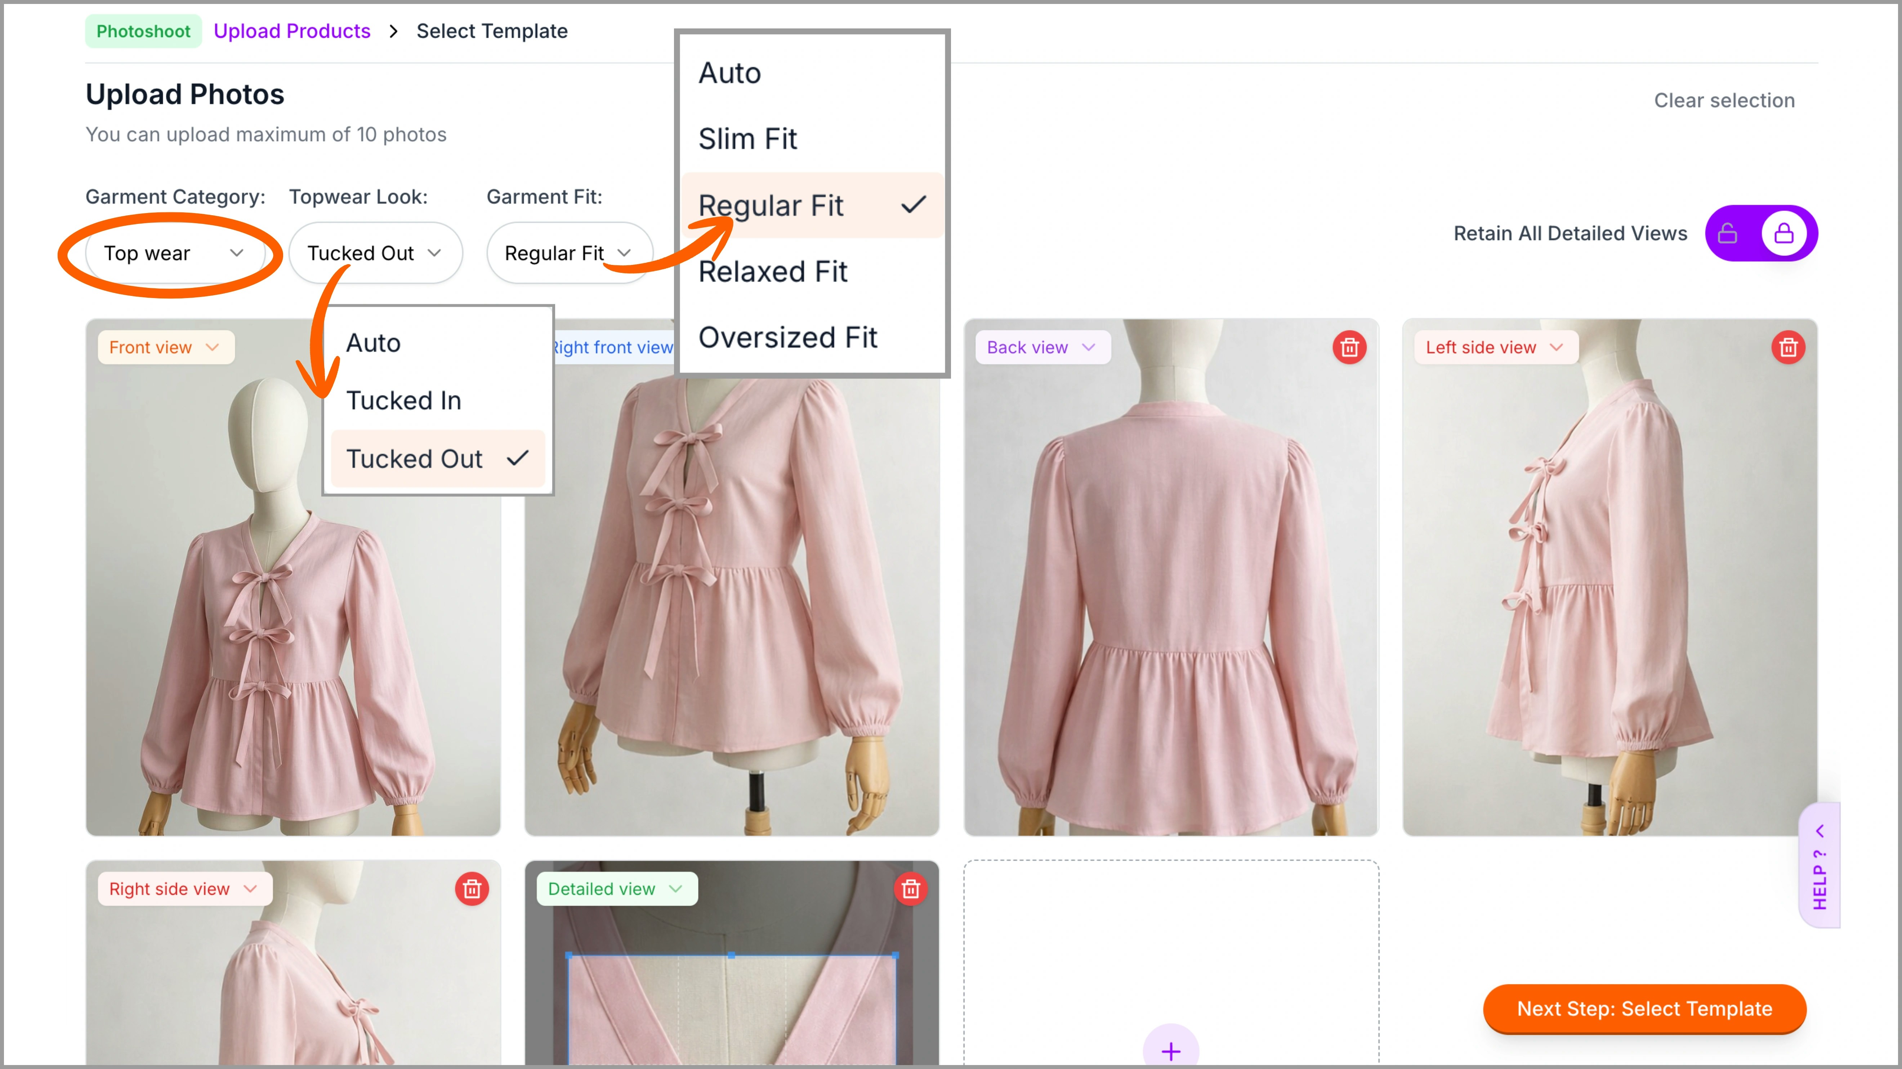Select Tucked In topwear look option
This screenshot has width=1902, height=1069.
tap(403, 401)
